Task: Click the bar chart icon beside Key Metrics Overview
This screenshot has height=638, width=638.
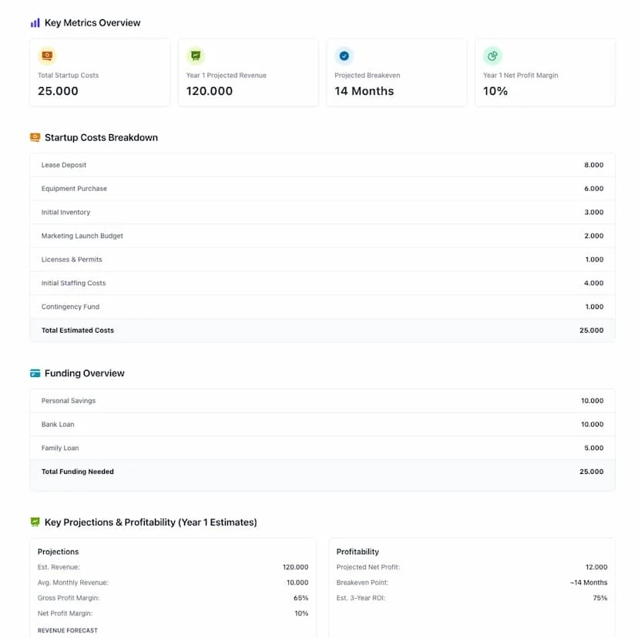Action: click(35, 22)
